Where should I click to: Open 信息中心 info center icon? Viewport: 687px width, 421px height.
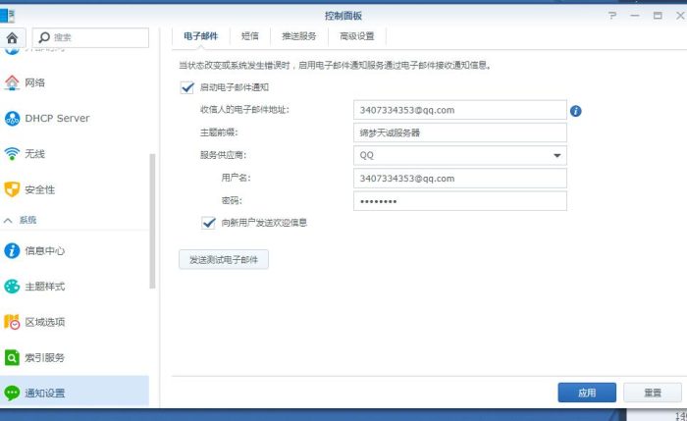13,250
